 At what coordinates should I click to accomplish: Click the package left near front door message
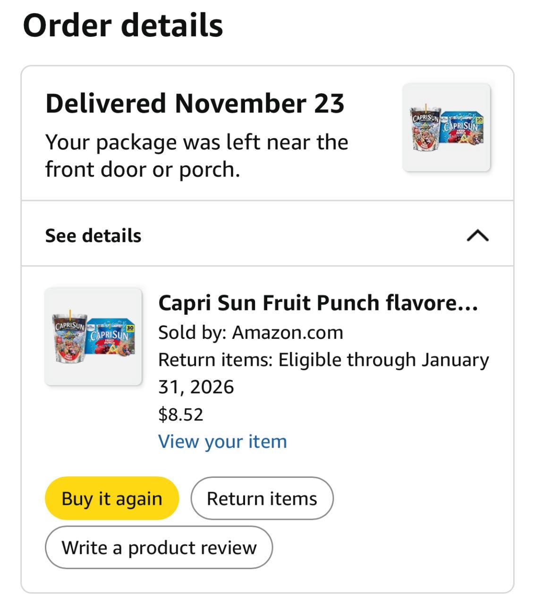196,156
